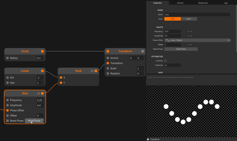Select the Sine node title
The image size is (237, 141).
[25, 93]
